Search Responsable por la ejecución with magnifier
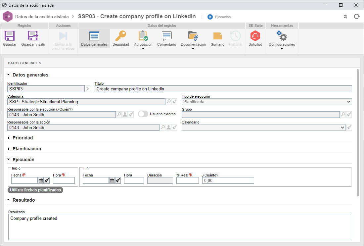The width and height of the screenshot is (364, 246). pos(119,115)
